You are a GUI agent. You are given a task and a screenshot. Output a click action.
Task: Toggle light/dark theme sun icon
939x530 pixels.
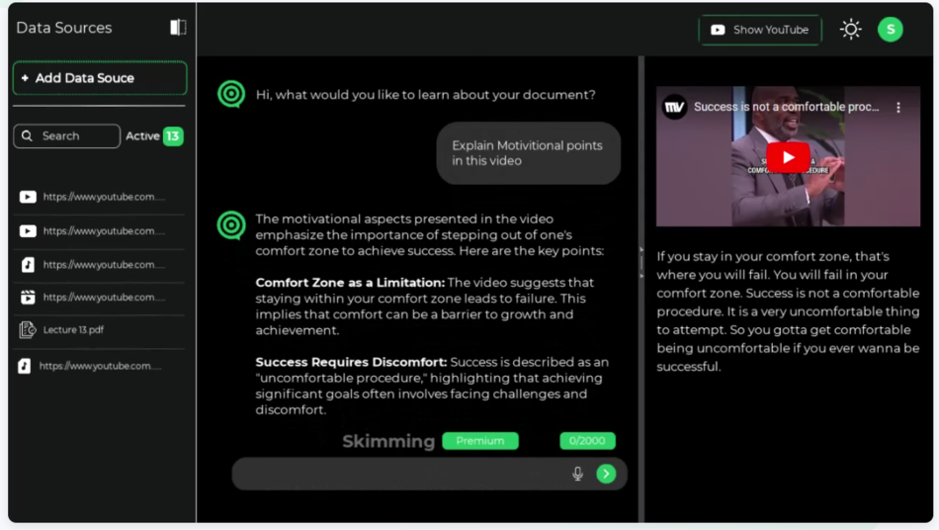coord(850,30)
